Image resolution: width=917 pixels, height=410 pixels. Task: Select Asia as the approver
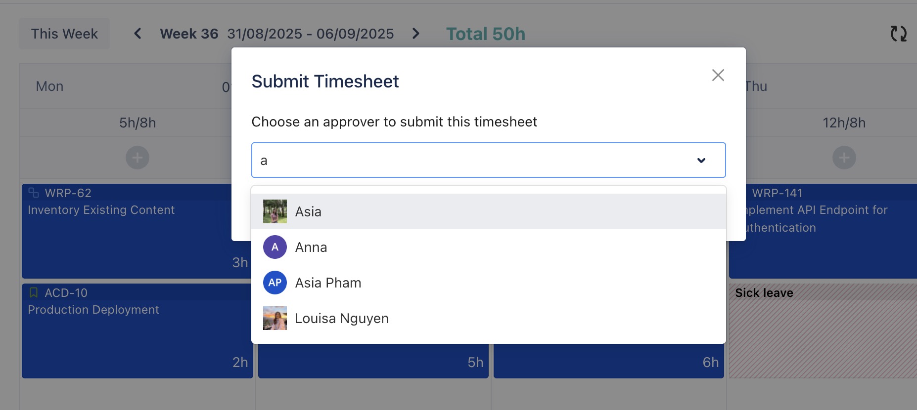coord(308,211)
